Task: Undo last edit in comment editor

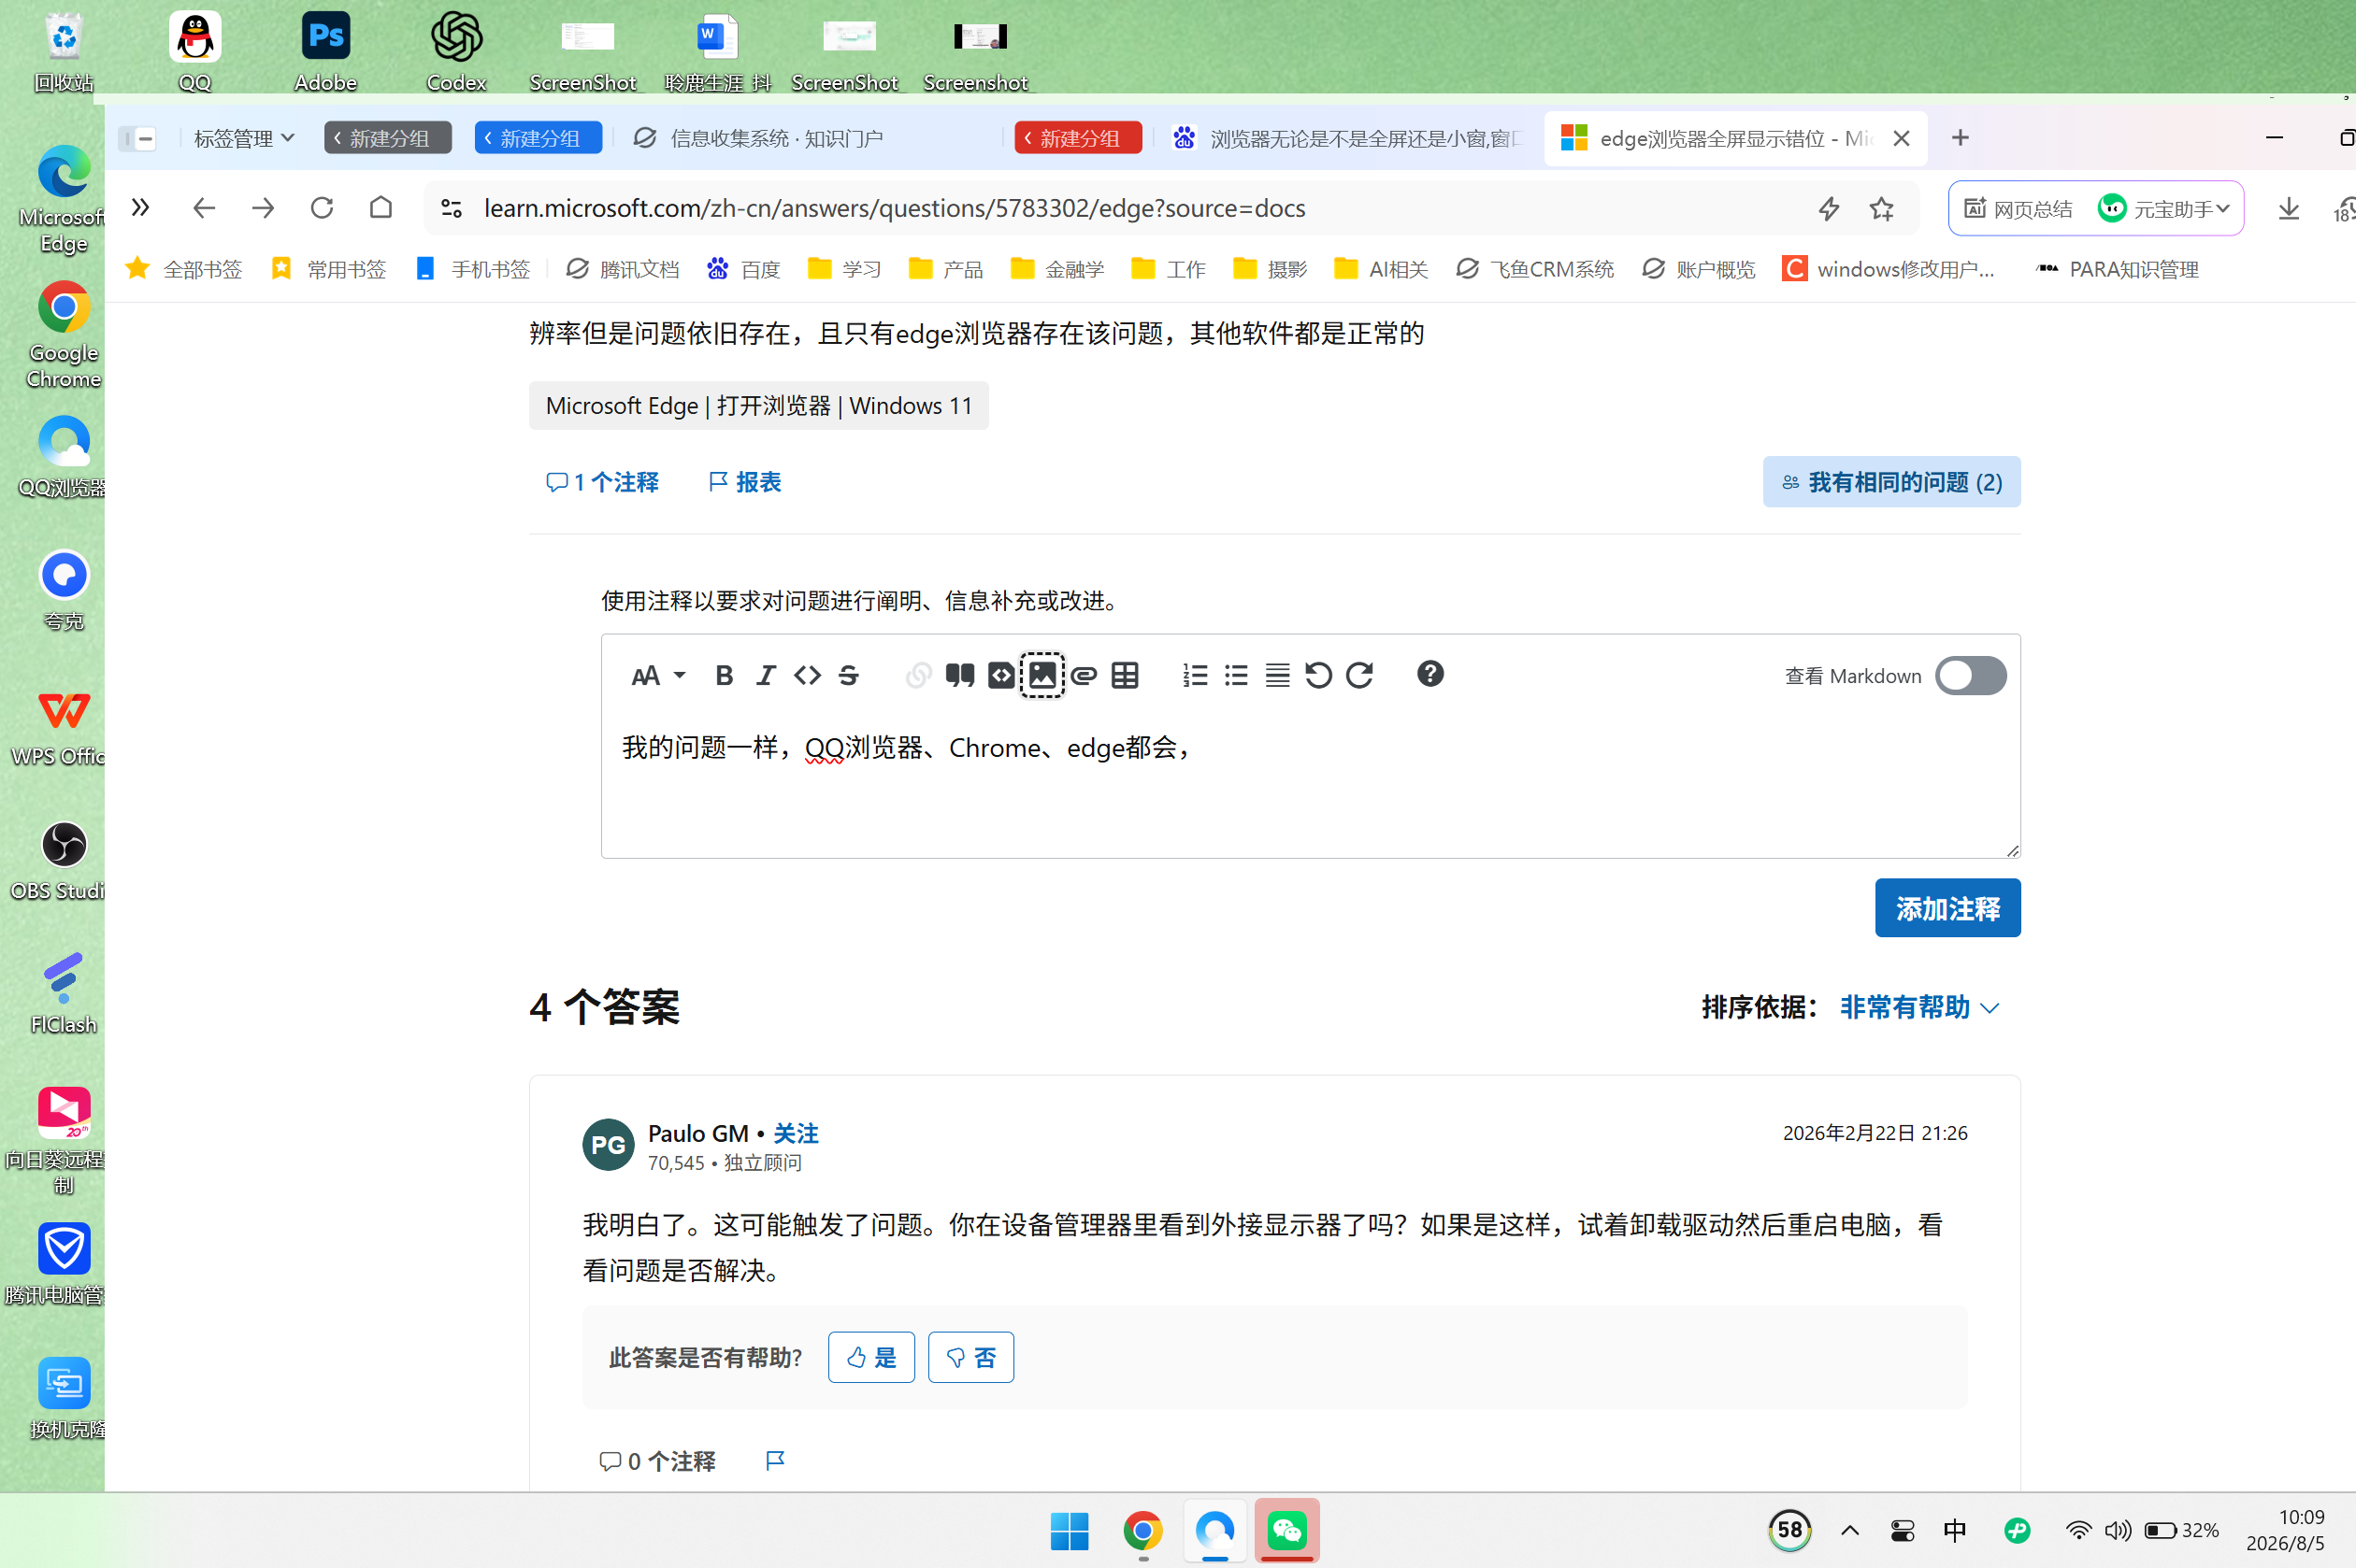Action: tap(1317, 675)
